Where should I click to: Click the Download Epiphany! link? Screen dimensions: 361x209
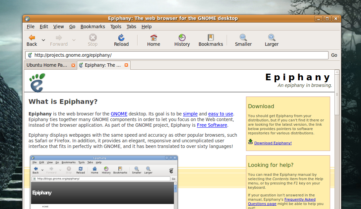pos(273,143)
